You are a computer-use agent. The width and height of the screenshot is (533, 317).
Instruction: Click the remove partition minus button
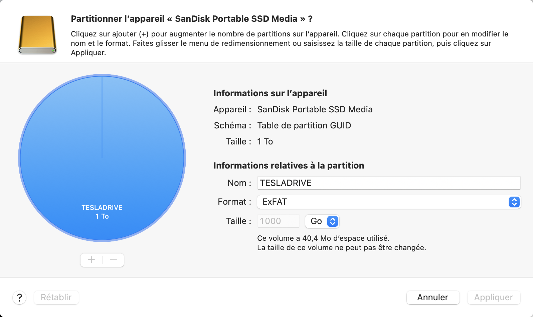113,260
